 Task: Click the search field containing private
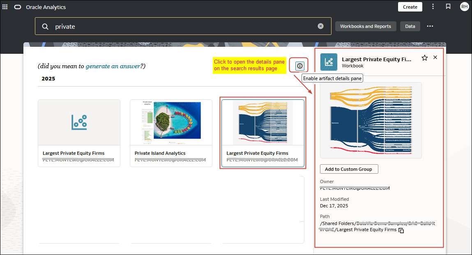pos(183,26)
